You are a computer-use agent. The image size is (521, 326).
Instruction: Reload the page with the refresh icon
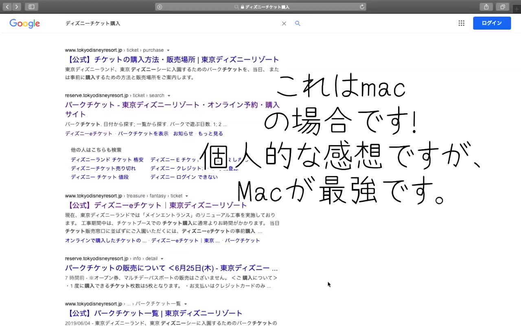click(362, 7)
